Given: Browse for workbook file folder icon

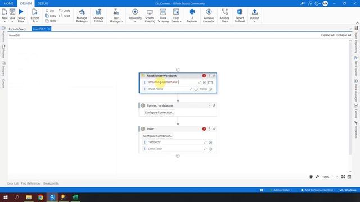Looking at the screenshot, I should tap(210, 82).
